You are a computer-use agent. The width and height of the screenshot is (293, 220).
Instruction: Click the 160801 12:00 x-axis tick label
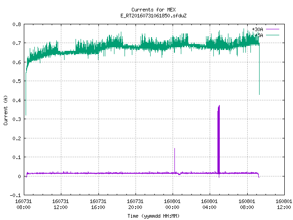[284, 204]
